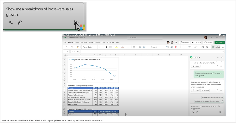The width and height of the screenshot is (236, 123).
Task: Open the Name Box dropdown
Action: coord(68,51)
